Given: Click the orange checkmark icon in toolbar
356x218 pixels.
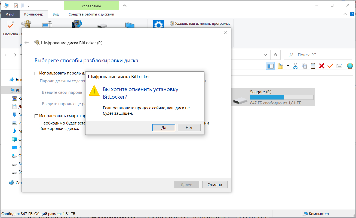Looking at the screenshot, I should click(x=330, y=66).
